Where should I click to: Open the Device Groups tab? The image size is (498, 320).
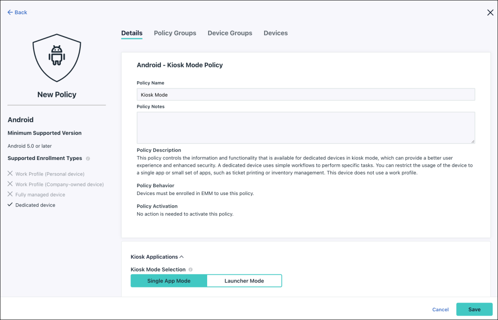point(230,33)
